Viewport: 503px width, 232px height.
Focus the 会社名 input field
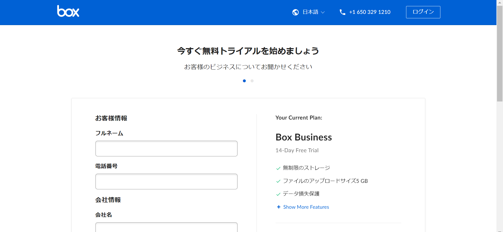tap(166, 227)
